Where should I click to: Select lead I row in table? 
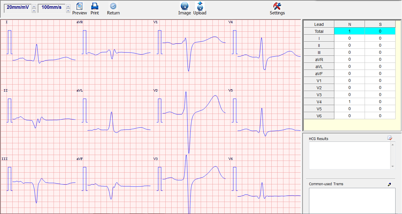click(350, 38)
